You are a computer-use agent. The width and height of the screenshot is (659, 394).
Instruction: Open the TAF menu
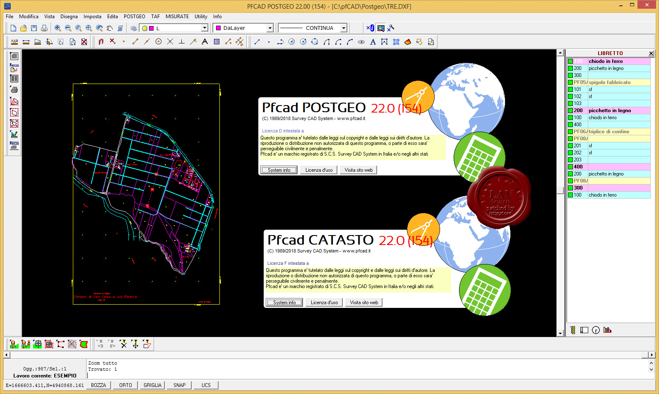pyautogui.click(x=155, y=17)
